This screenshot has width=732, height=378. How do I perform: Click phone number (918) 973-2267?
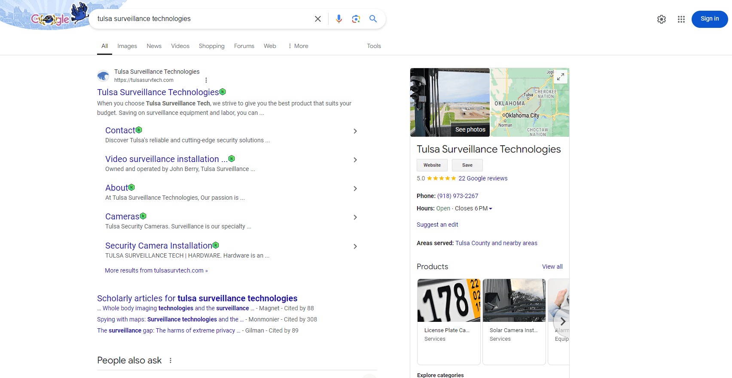(457, 196)
